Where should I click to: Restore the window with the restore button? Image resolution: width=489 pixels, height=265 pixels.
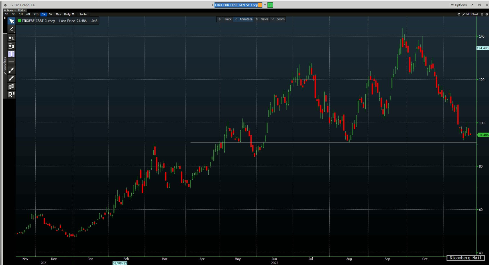[479, 5]
